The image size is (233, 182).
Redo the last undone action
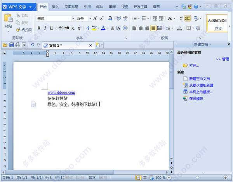(39, 45)
